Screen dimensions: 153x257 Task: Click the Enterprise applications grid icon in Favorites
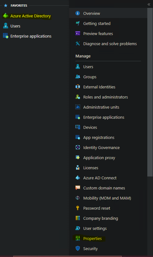coord(6,36)
